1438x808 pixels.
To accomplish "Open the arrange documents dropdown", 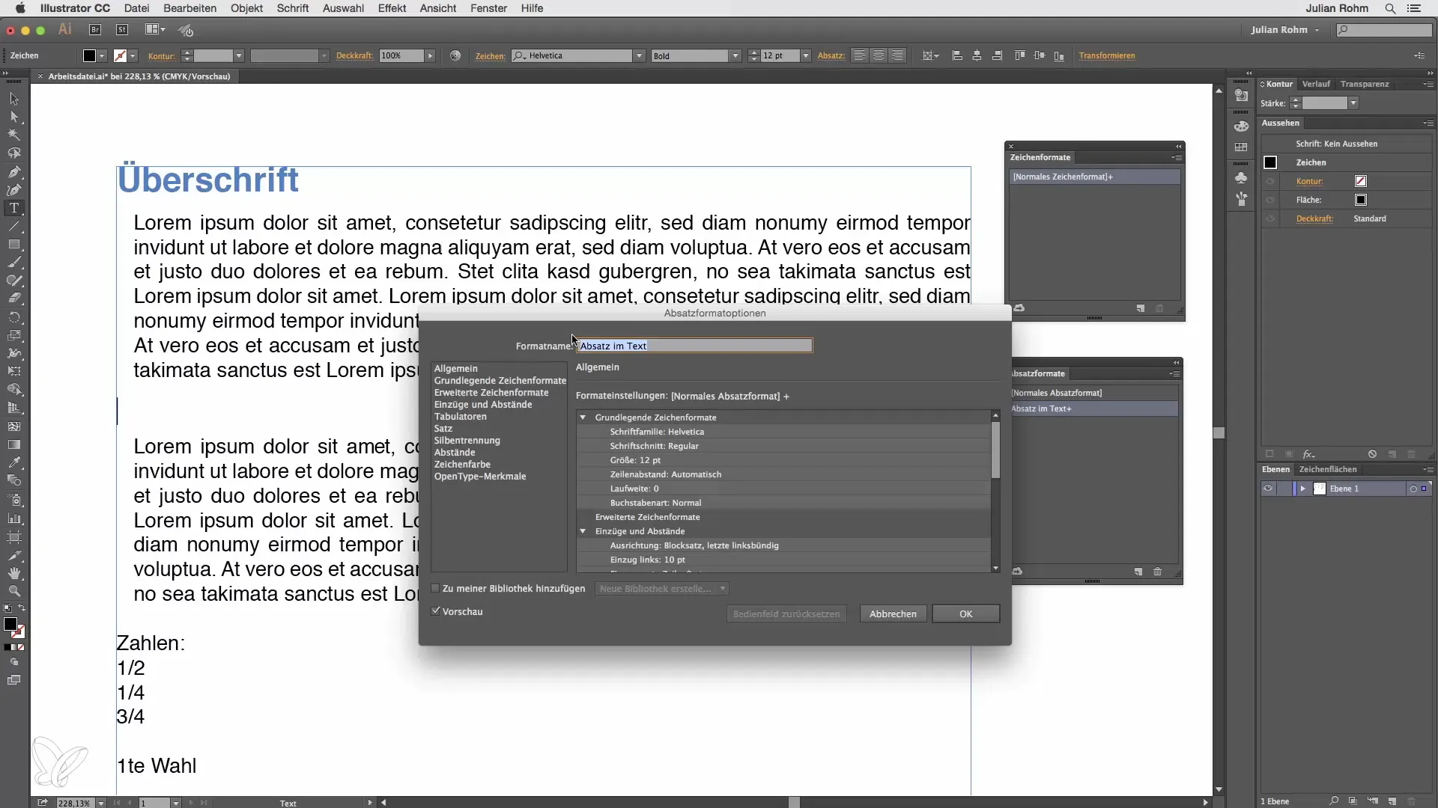I will tap(155, 30).
